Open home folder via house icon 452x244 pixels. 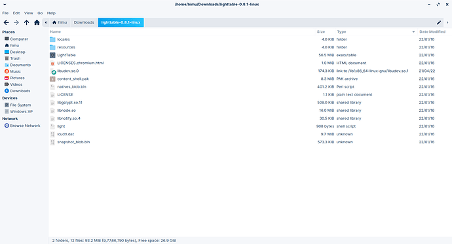click(x=37, y=22)
